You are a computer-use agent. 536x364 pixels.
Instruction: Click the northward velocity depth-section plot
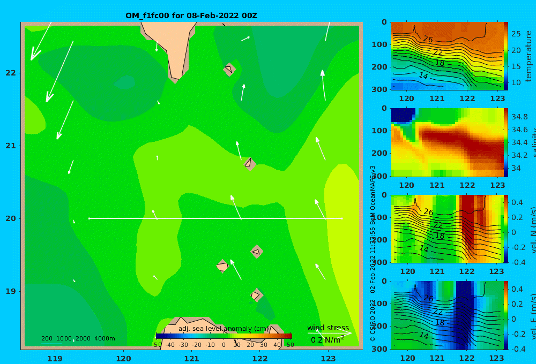(447, 229)
